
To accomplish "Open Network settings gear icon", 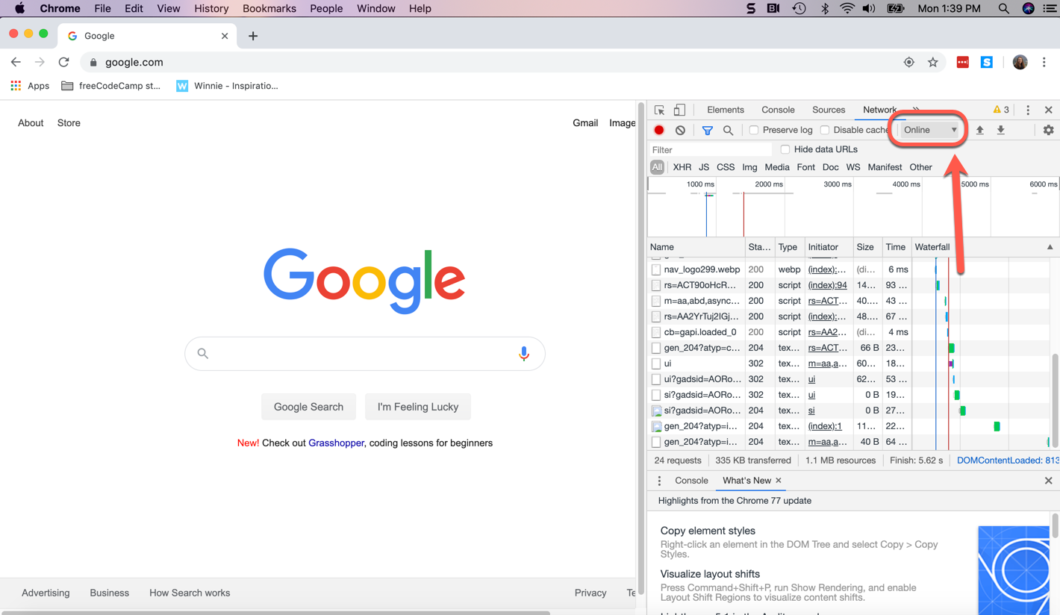I will point(1048,130).
